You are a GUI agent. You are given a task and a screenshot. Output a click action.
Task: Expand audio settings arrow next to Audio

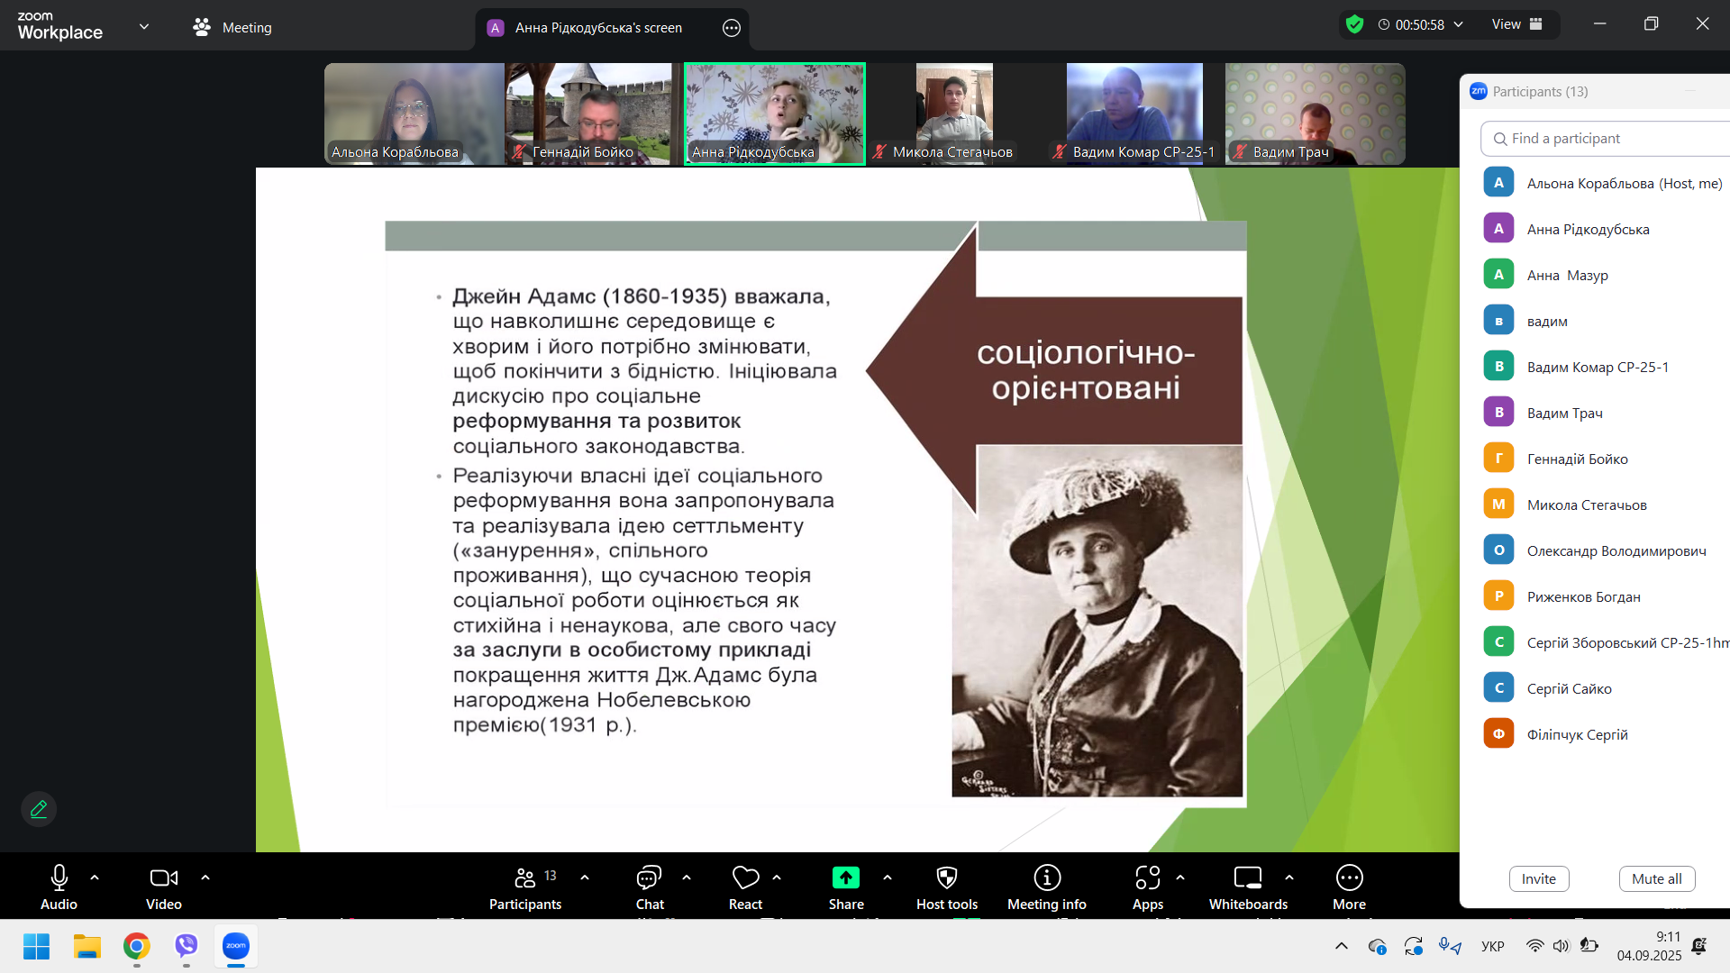click(x=95, y=878)
